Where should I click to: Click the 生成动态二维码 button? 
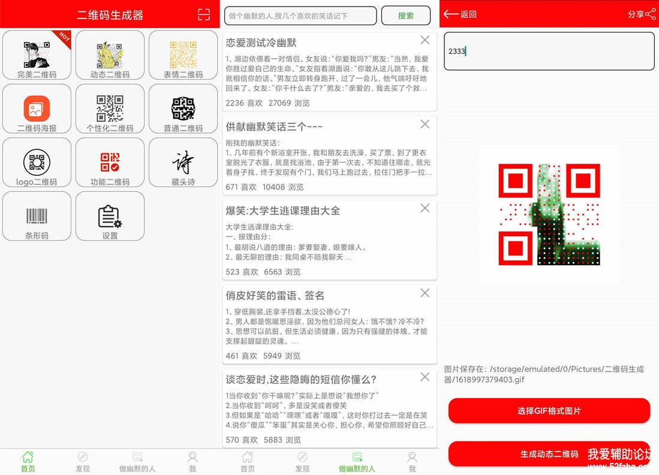click(x=549, y=454)
